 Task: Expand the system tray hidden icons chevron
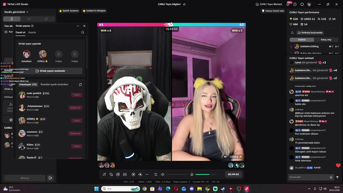309,189
